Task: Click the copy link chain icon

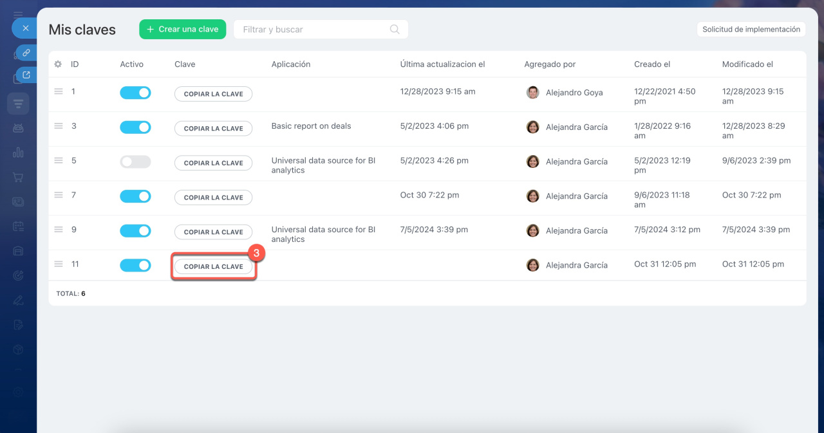Action: [x=26, y=52]
